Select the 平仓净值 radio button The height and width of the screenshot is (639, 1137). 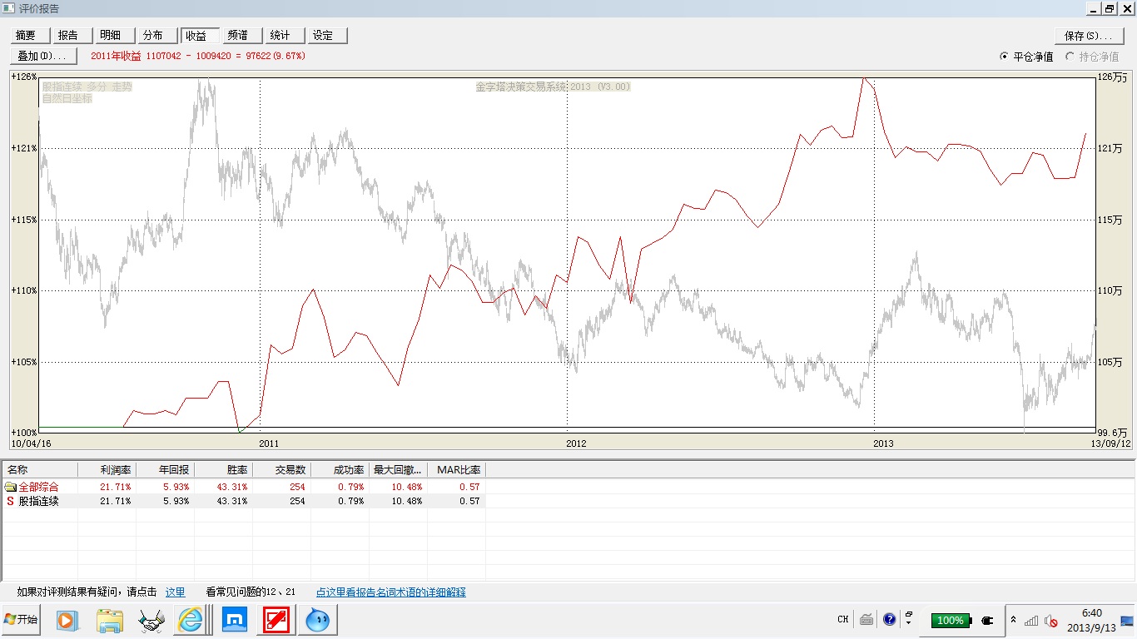[1004, 57]
